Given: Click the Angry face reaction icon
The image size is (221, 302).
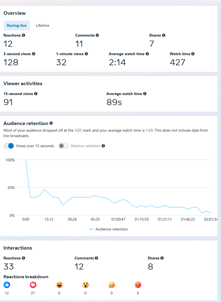Looking at the screenshot, I should pyautogui.click(x=138, y=285).
